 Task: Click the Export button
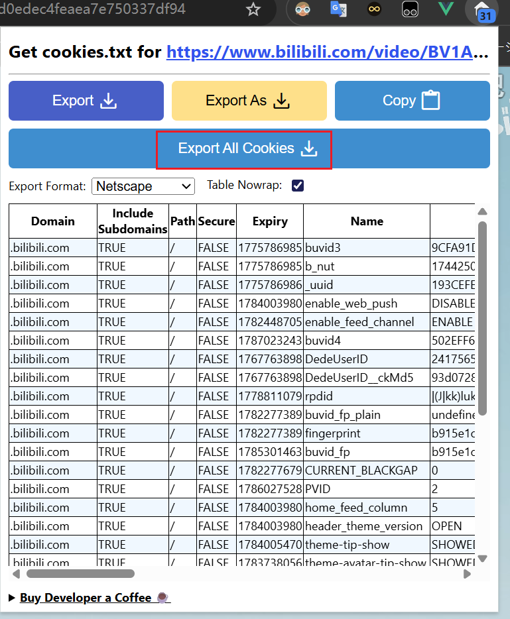(x=86, y=101)
